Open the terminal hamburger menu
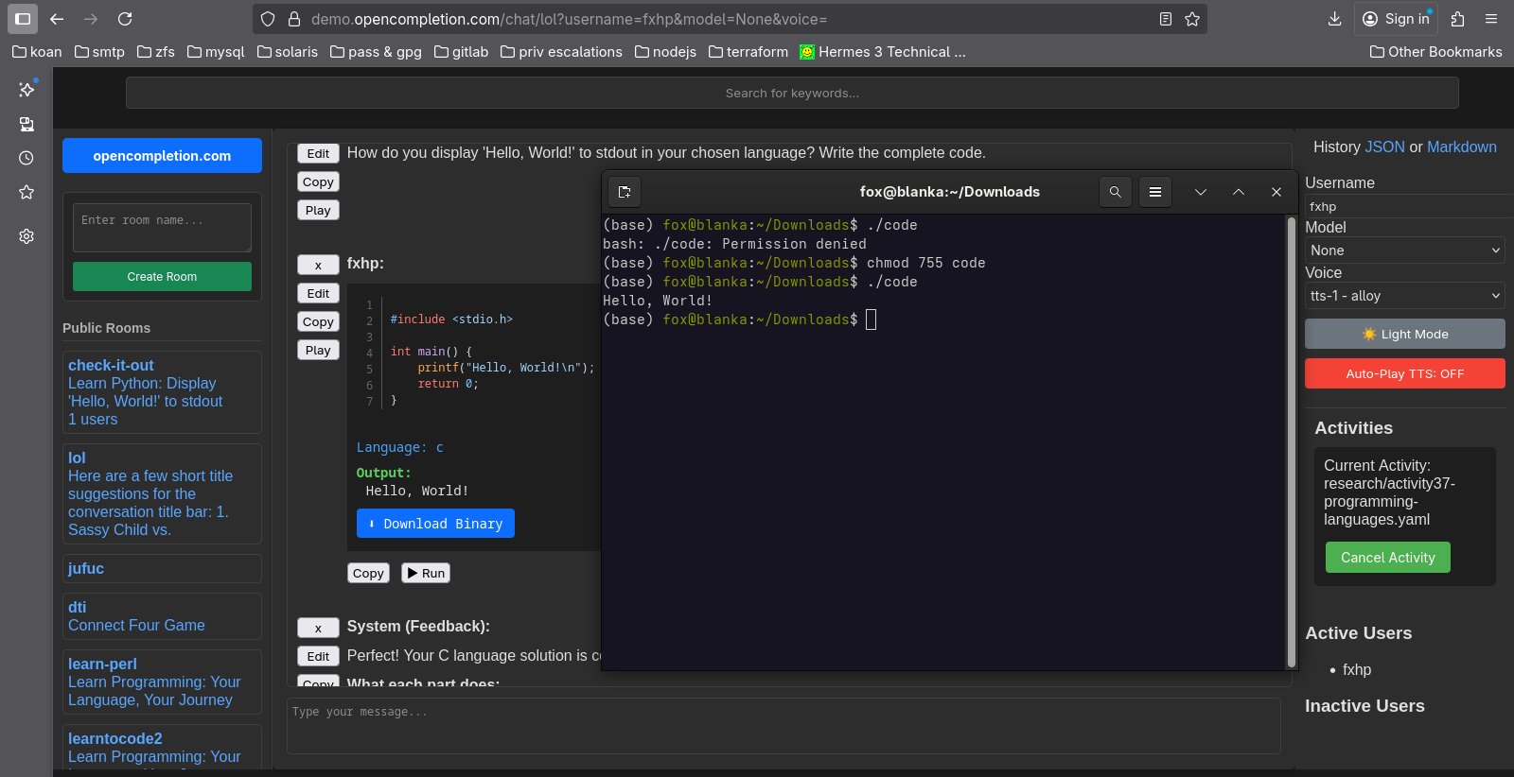The width and height of the screenshot is (1514, 777). 1154,192
